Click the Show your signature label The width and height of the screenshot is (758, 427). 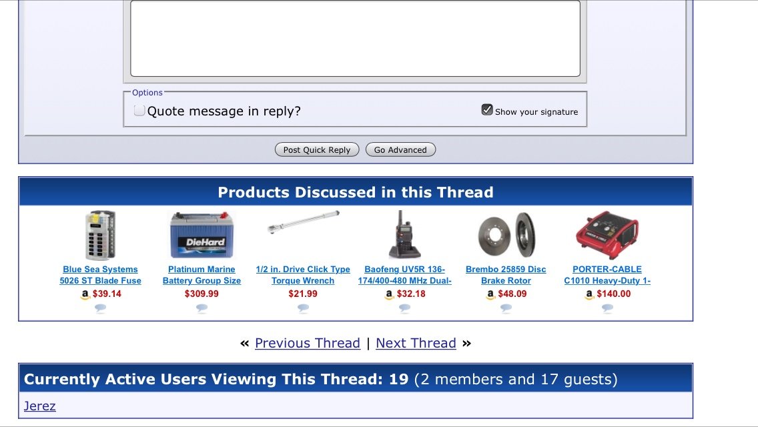(x=536, y=111)
